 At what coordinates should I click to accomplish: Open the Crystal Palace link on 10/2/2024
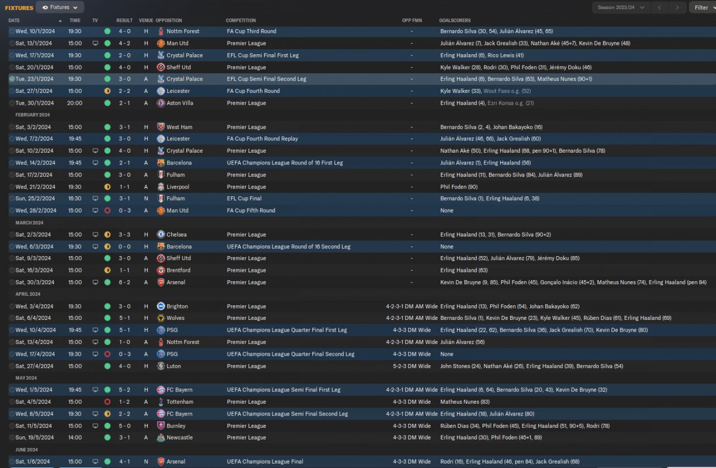(185, 151)
